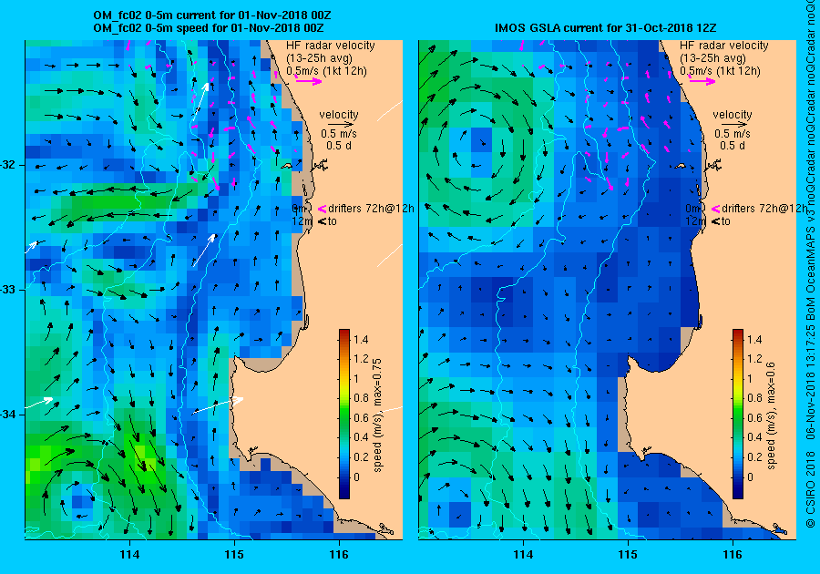Click 'drifters 72h@12h' label in right map
Screen dimensions: 820x574
(x=764, y=209)
